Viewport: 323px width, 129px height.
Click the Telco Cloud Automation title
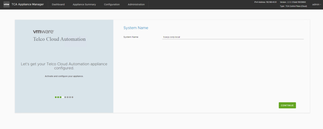tap(59, 39)
